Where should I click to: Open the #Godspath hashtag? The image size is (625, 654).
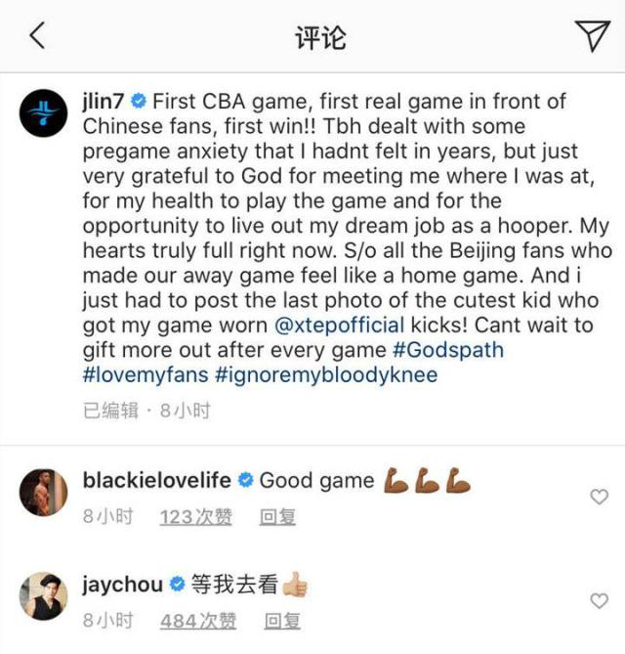pos(448,350)
